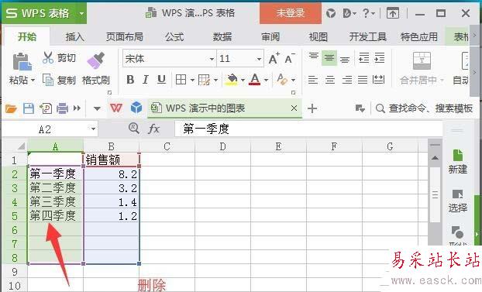Switch to the 插入 (Insert) tab
The image size is (482, 292).
tap(74, 37)
